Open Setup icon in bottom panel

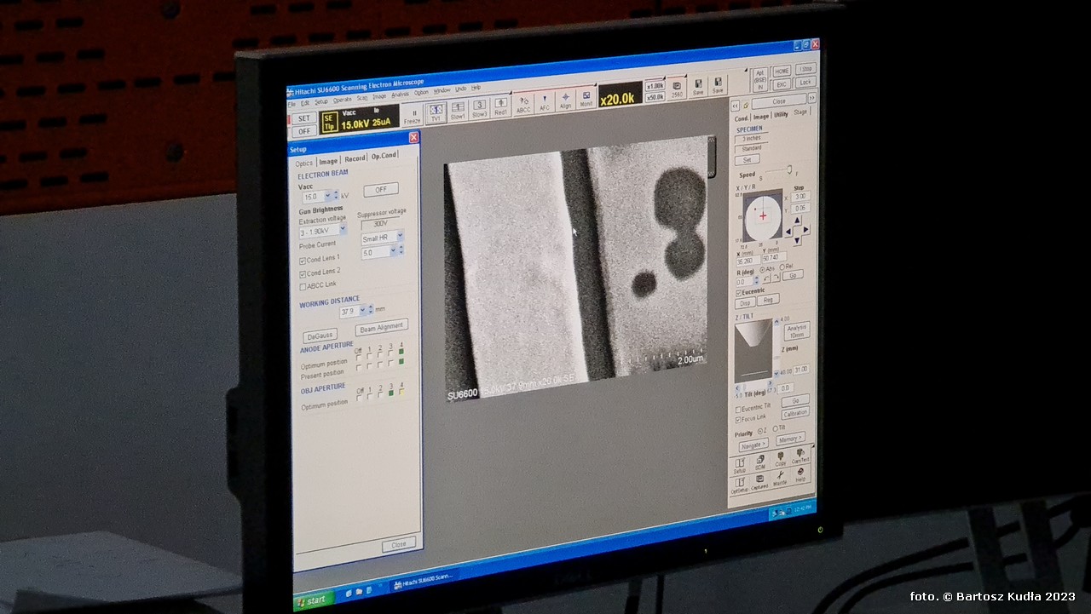(x=740, y=463)
